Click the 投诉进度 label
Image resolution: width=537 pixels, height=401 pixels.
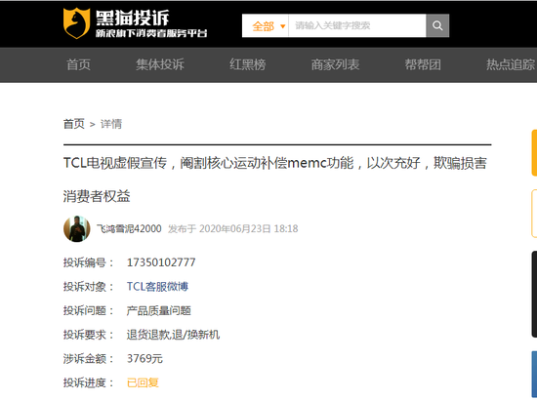click(x=88, y=382)
